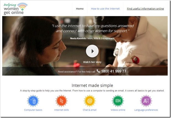
Task: Click the 1800 41 999 77 help number
Action: (114, 71)
